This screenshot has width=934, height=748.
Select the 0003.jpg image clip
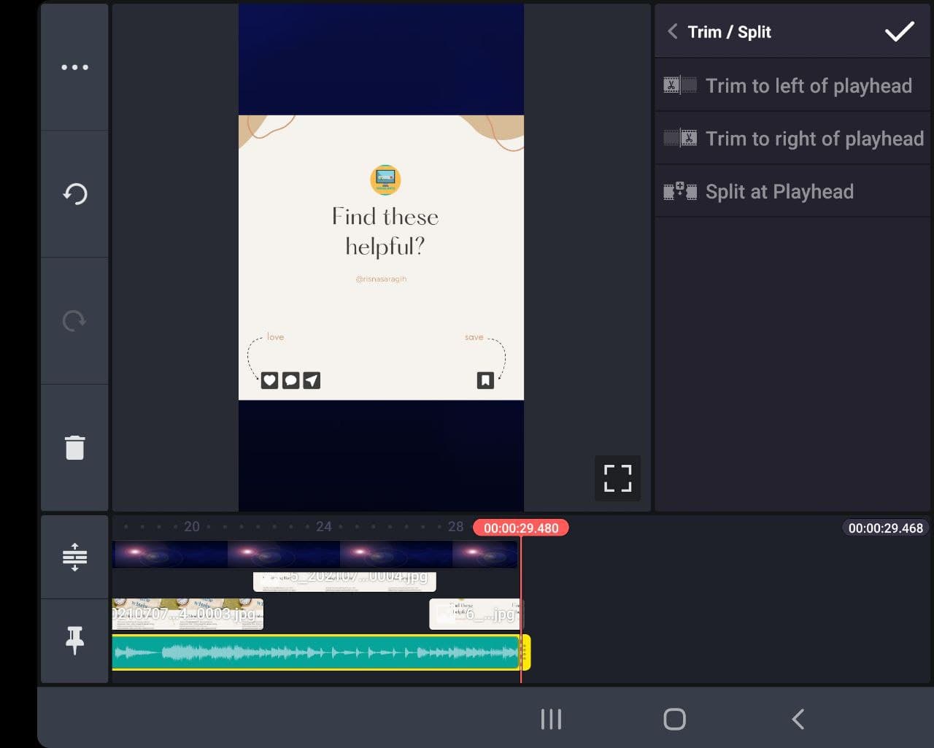point(186,614)
